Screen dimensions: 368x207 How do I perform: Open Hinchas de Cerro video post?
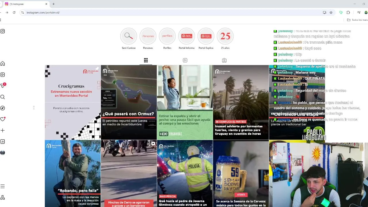pyautogui.click(x=129, y=174)
